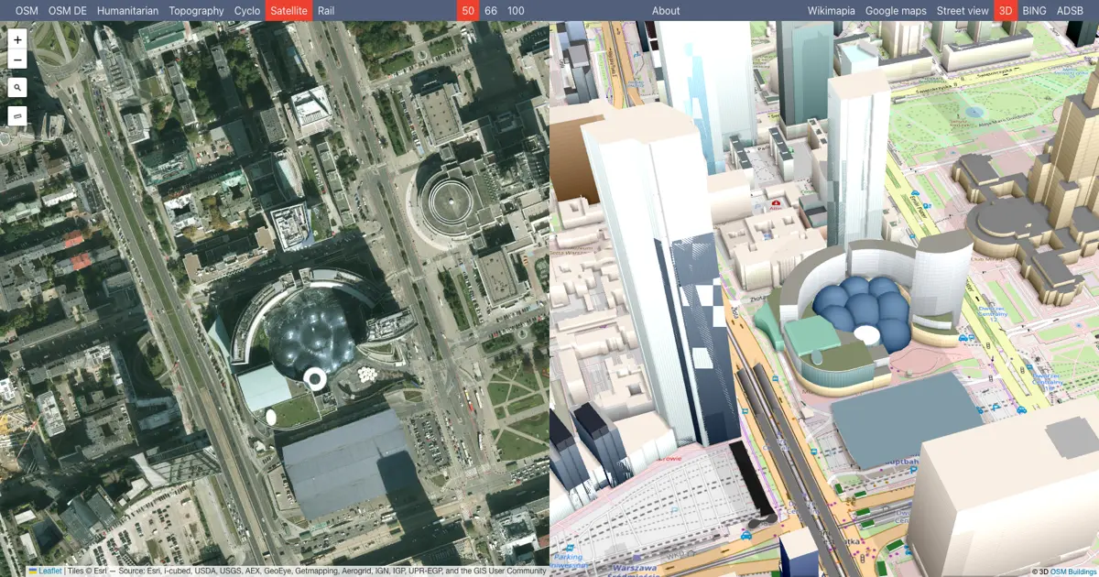Image resolution: width=1099 pixels, height=577 pixels.
Task: Select the OSM DE layer
Action: (68, 11)
